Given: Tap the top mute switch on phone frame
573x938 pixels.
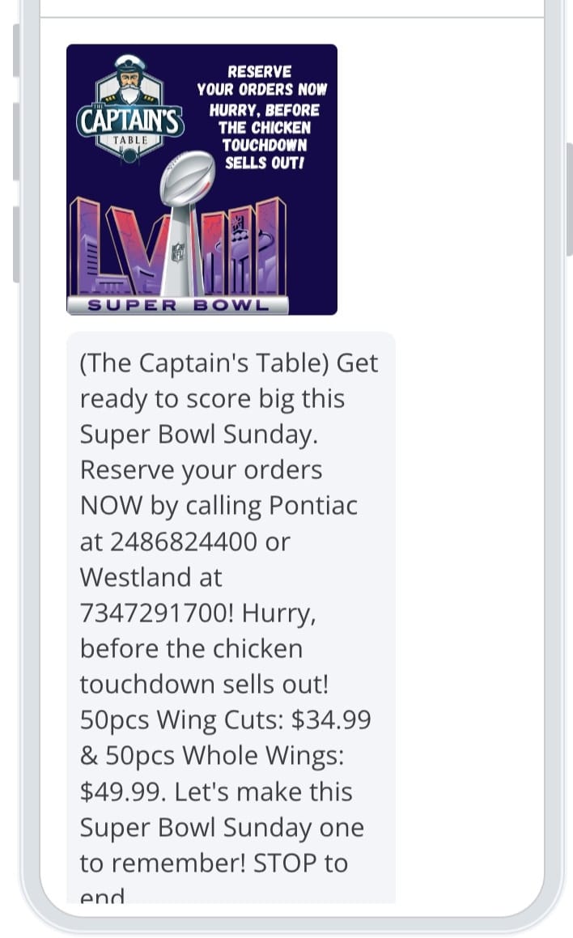Looking at the screenshot, I should 16,51.
